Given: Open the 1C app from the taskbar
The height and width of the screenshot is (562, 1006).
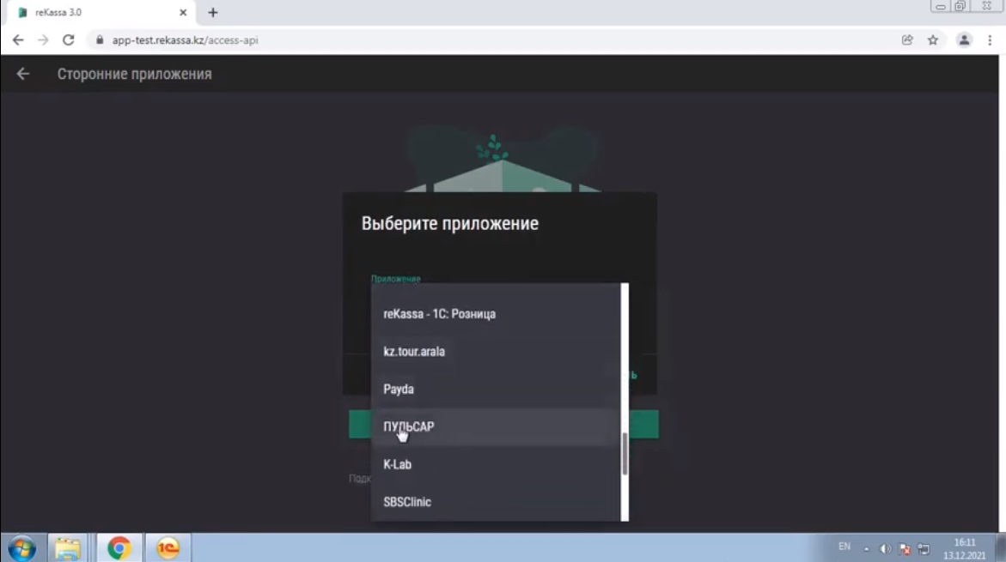Looking at the screenshot, I should [168, 548].
